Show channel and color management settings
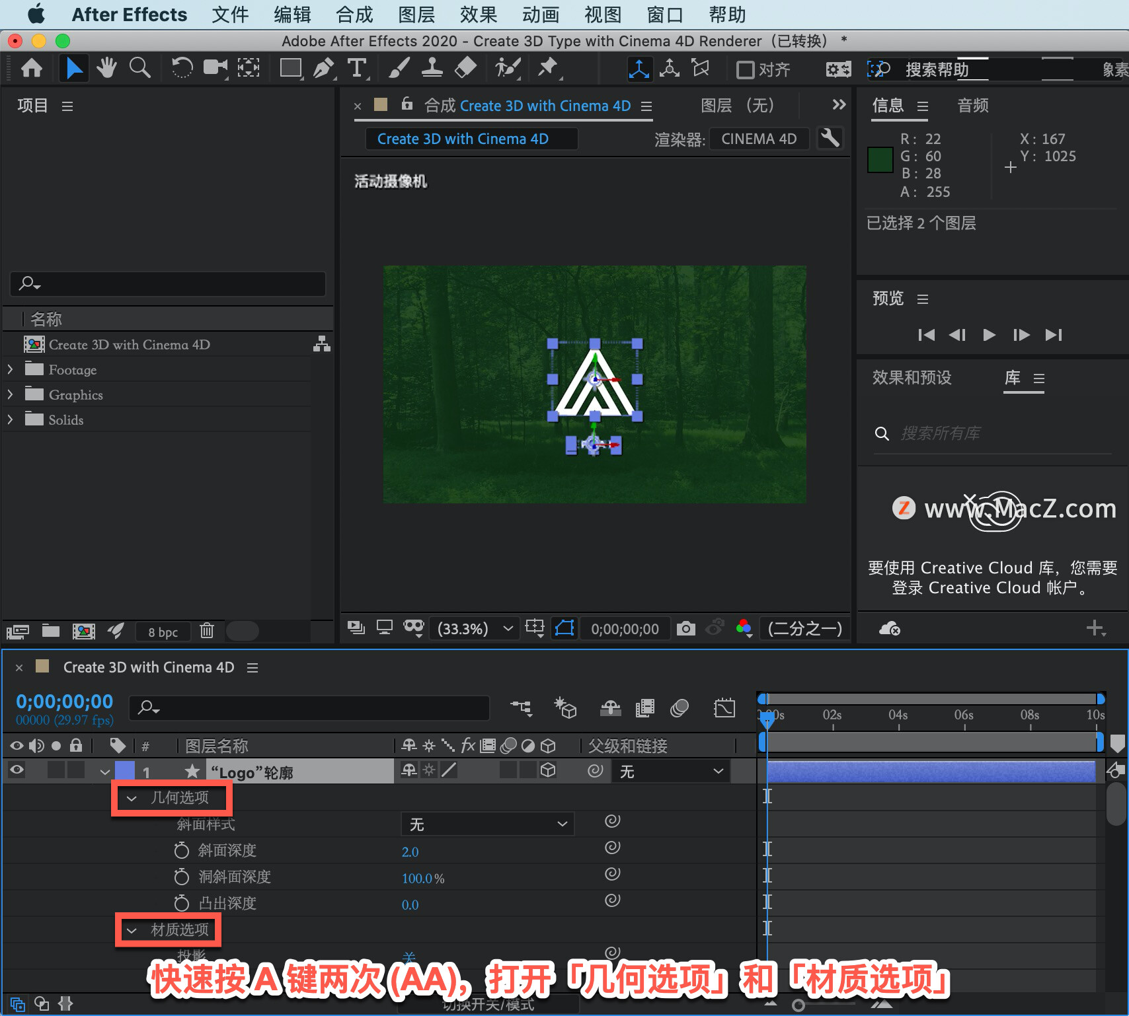 coord(744,628)
